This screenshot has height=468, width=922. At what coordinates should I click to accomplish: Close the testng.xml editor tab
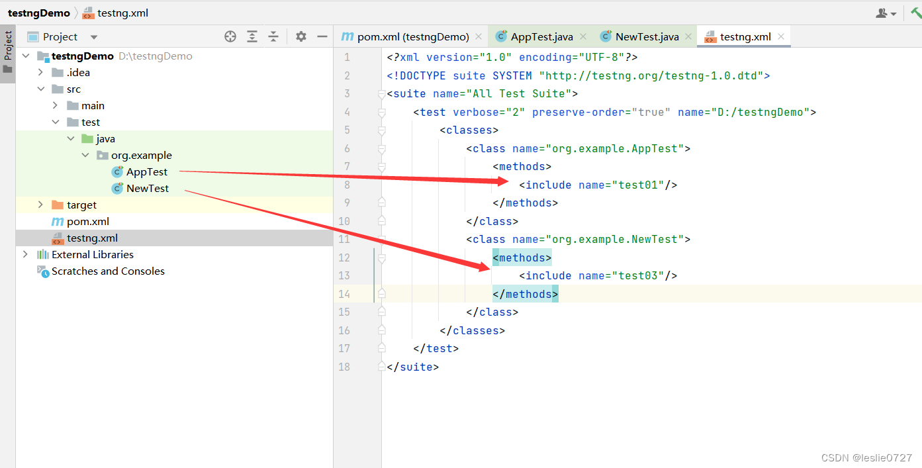pos(781,36)
